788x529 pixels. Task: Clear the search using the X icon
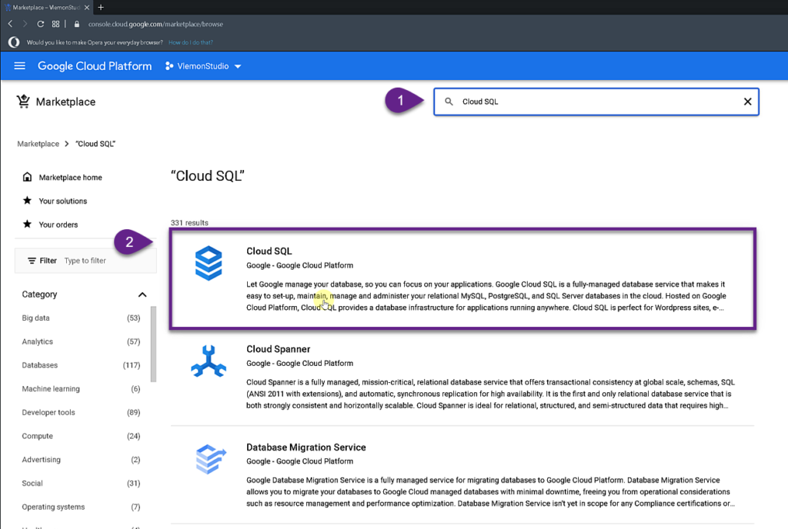747,101
